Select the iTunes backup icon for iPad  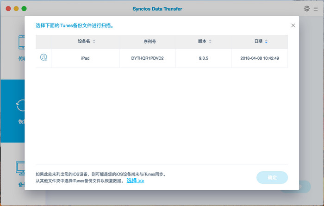(44, 57)
